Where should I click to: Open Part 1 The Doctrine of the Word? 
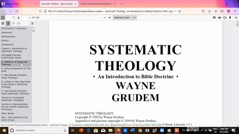coord(15,119)
